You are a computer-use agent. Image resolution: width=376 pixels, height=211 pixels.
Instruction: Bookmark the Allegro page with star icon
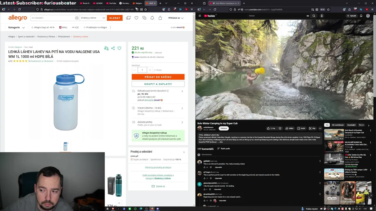click(x=145, y=9)
